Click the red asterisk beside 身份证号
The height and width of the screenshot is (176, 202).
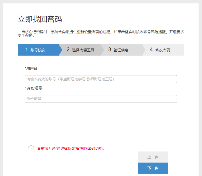pos(25,88)
